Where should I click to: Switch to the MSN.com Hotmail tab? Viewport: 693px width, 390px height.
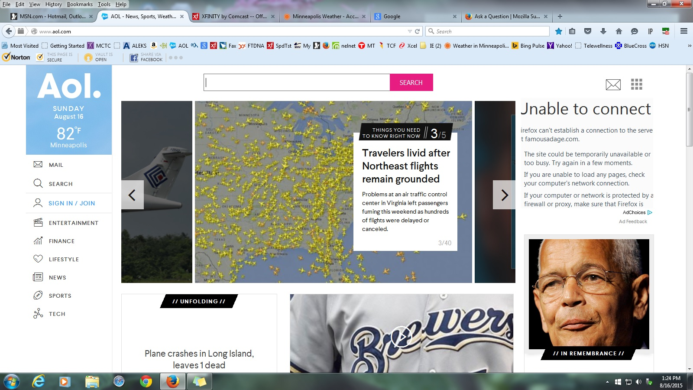52,16
